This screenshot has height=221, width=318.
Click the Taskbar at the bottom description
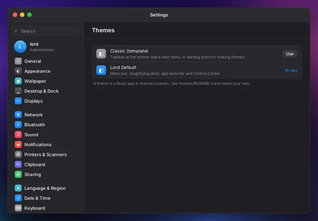(178, 57)
